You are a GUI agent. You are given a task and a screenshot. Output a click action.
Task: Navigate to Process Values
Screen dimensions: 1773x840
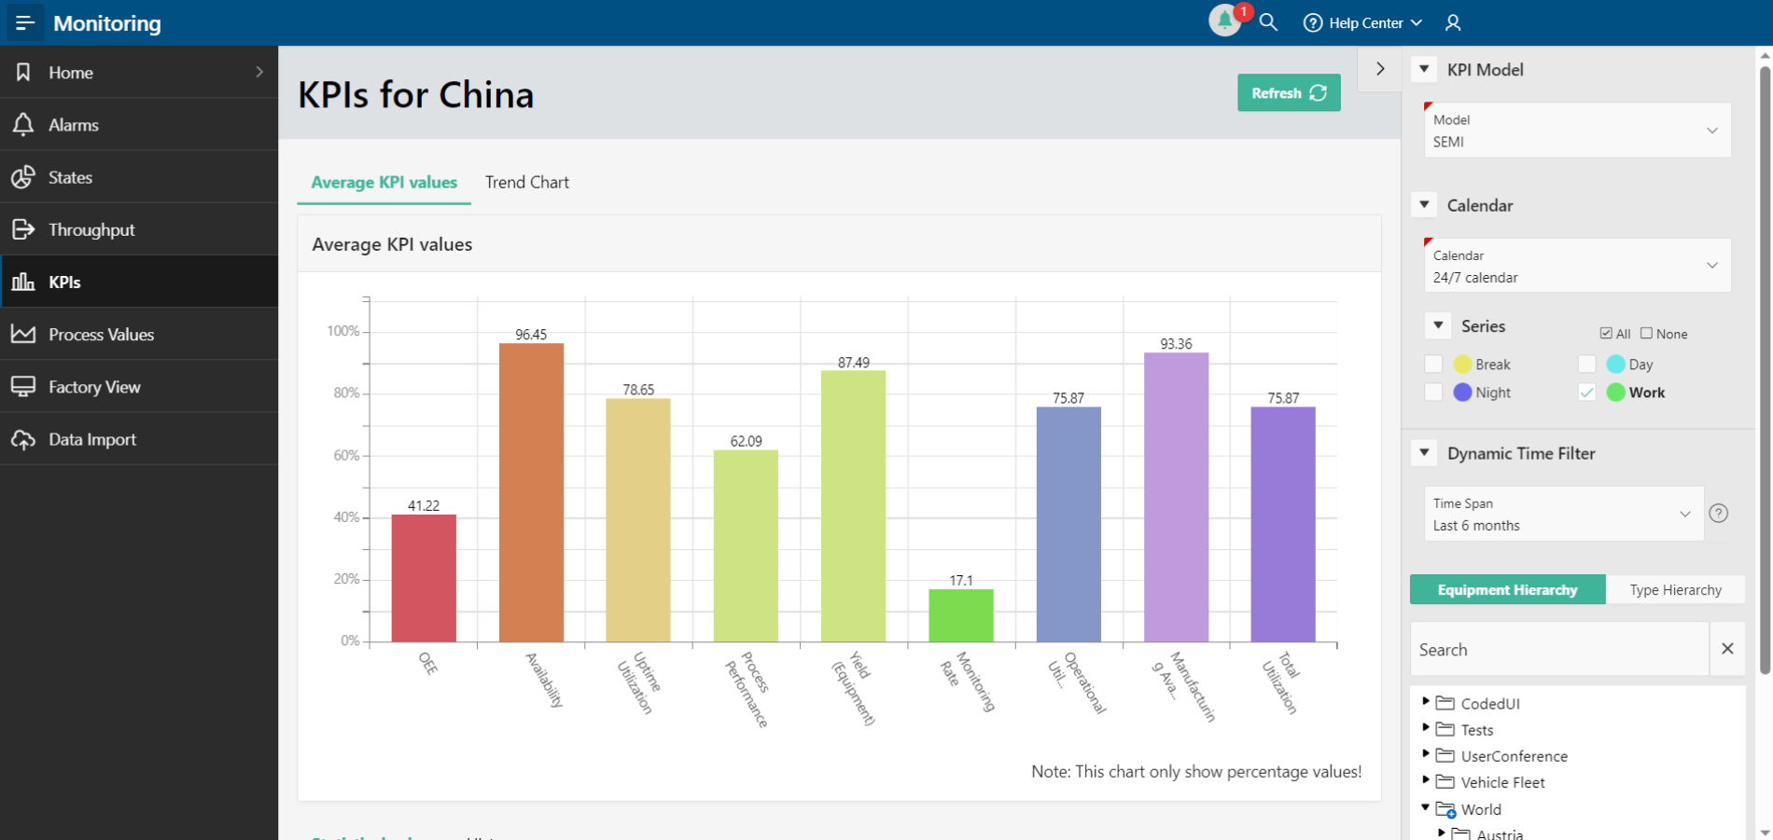[101, 334]
